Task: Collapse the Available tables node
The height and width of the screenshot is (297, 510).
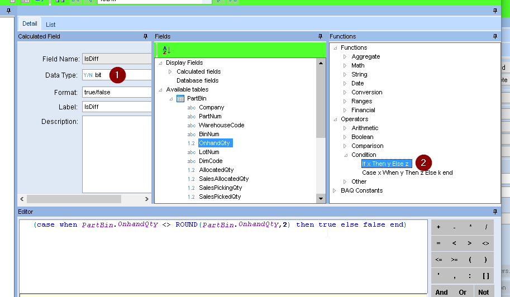Action: pos(160,90)
